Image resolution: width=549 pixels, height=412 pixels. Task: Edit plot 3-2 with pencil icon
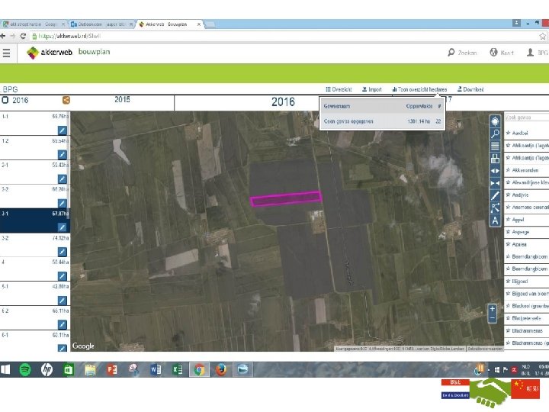pyautogui.click(x=62, y=252)
